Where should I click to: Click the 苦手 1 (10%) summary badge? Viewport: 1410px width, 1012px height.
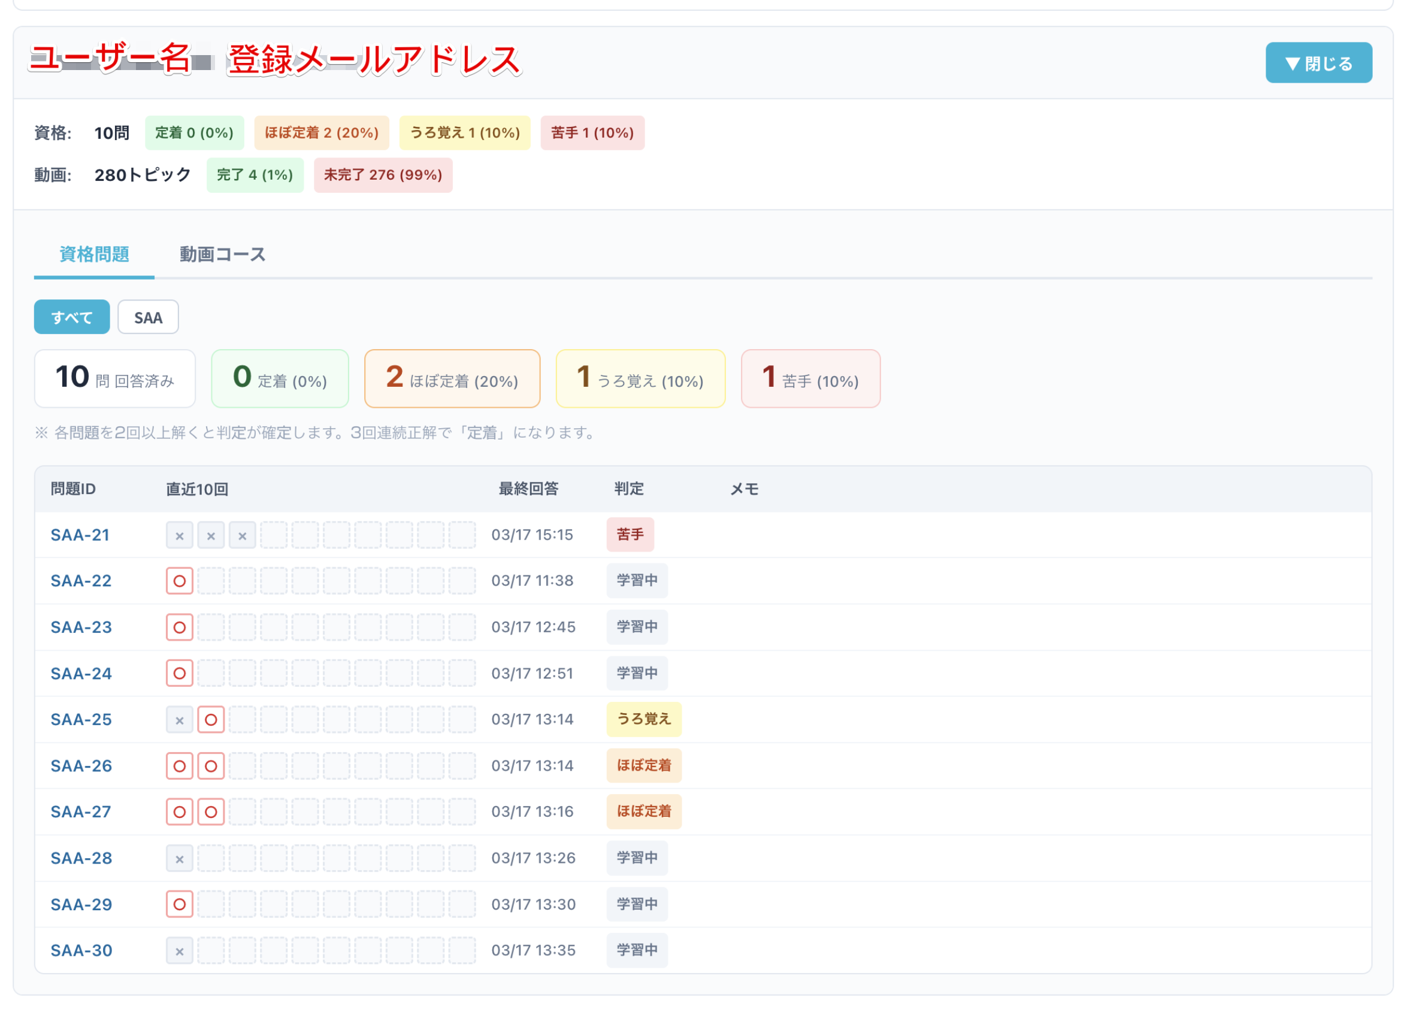click(x=592, y=132)
